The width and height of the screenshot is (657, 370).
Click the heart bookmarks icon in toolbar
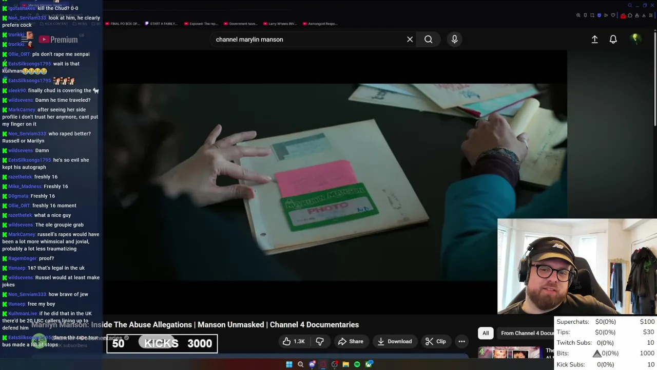613,15
